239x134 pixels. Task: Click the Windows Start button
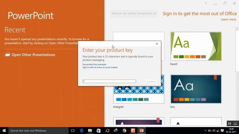4,131
